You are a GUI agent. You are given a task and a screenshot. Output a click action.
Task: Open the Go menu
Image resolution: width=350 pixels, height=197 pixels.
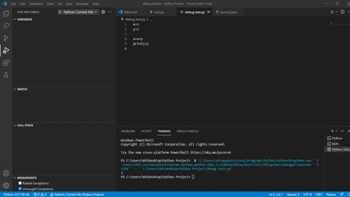pyautogui.click(x=60, y=4)
